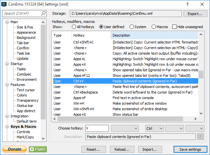
Task: Open Default term settings page
Action: coord(27,121)
